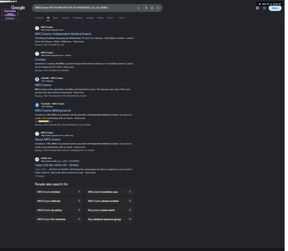Click the Sign in button
Viewport: 288px width, 251px height.
[275, 8]
